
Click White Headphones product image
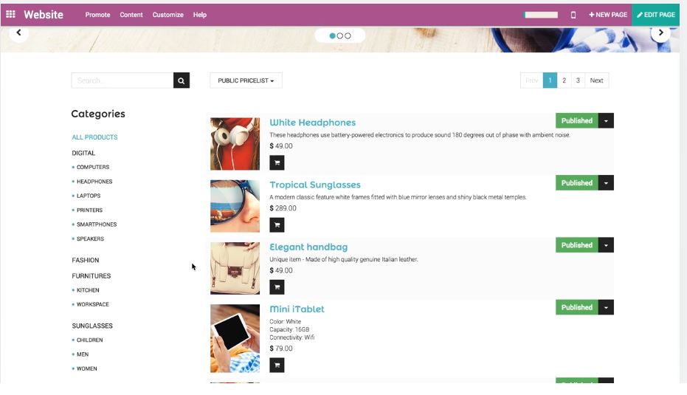tap(235, 144)
